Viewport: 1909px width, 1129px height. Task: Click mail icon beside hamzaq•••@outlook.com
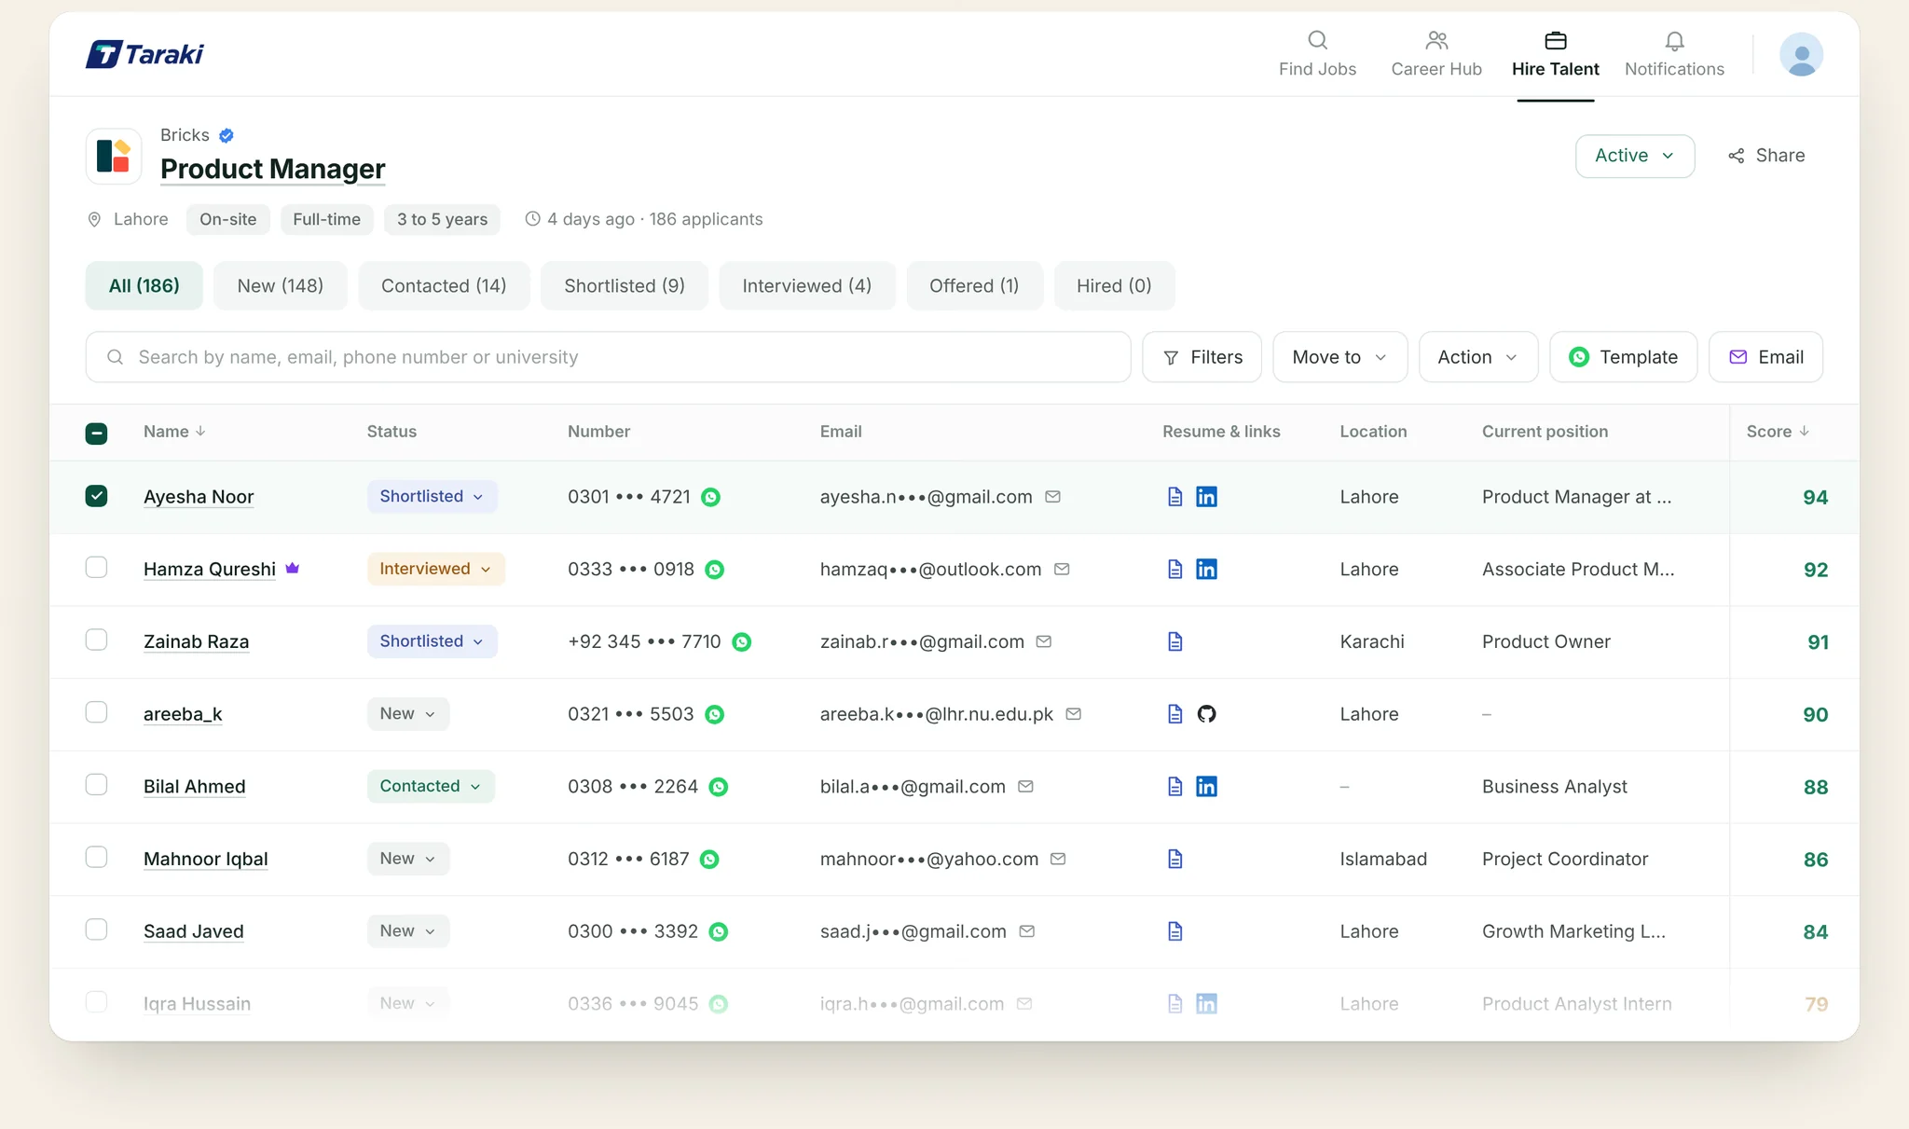[x=1061, y=569]
